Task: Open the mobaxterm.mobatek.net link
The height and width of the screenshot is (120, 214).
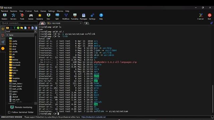Action: click(93, 117)
